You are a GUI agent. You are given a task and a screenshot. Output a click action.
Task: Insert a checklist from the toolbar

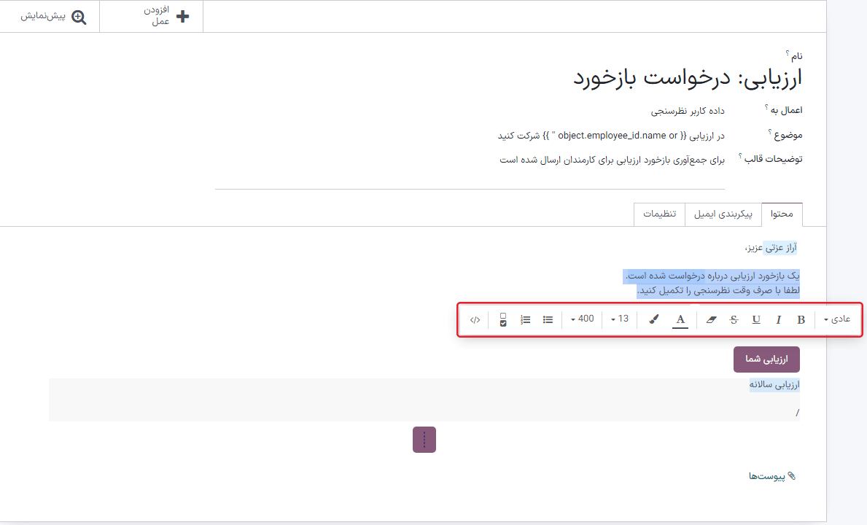503,319
